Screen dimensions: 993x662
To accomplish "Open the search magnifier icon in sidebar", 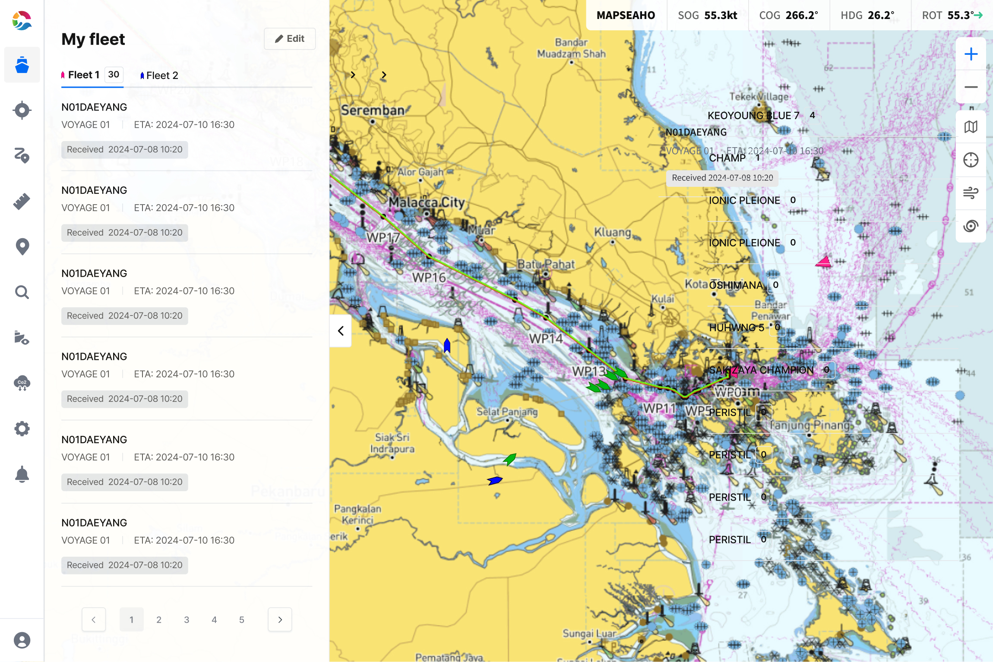I will 22,292.
